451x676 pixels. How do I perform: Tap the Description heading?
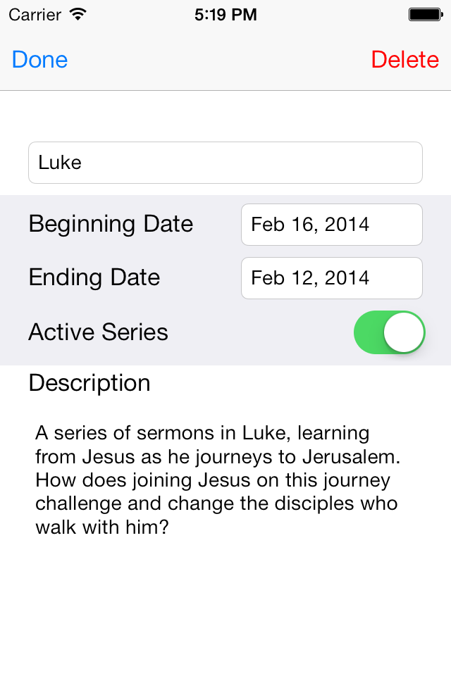(89, 383)
